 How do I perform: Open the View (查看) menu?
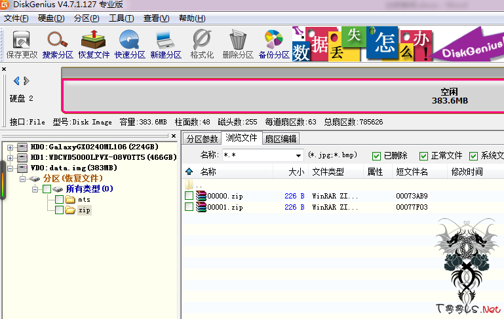156,18
